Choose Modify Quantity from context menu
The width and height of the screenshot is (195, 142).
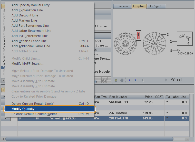click(49, 109)
